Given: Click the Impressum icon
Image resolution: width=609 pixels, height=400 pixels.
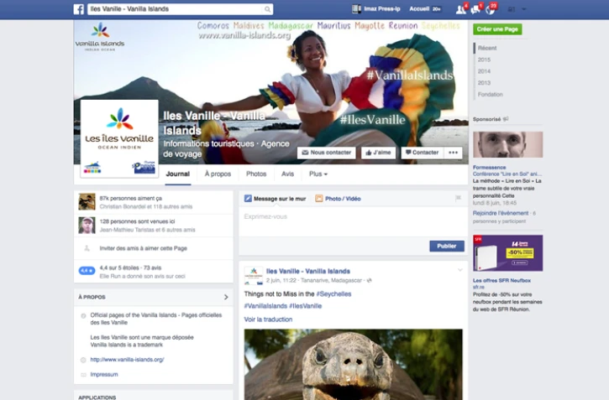Looking at the screenshot, I should coord(83,375).
